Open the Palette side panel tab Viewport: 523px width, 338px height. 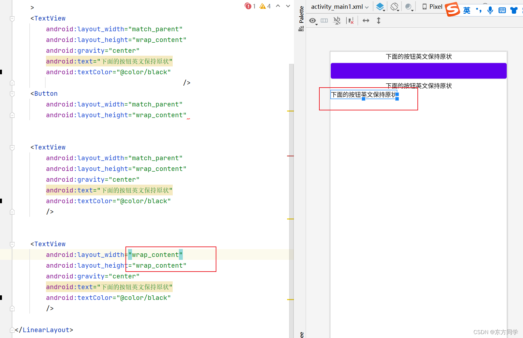coord(301,15)
